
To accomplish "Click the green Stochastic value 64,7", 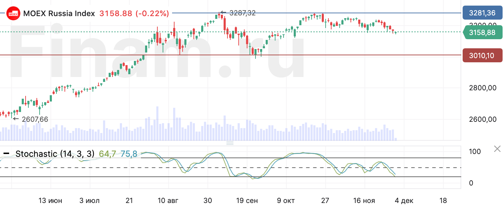I will 107,154.
